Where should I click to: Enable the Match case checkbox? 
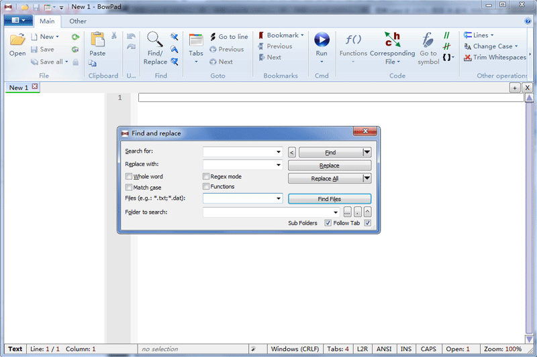click(129, 188)
